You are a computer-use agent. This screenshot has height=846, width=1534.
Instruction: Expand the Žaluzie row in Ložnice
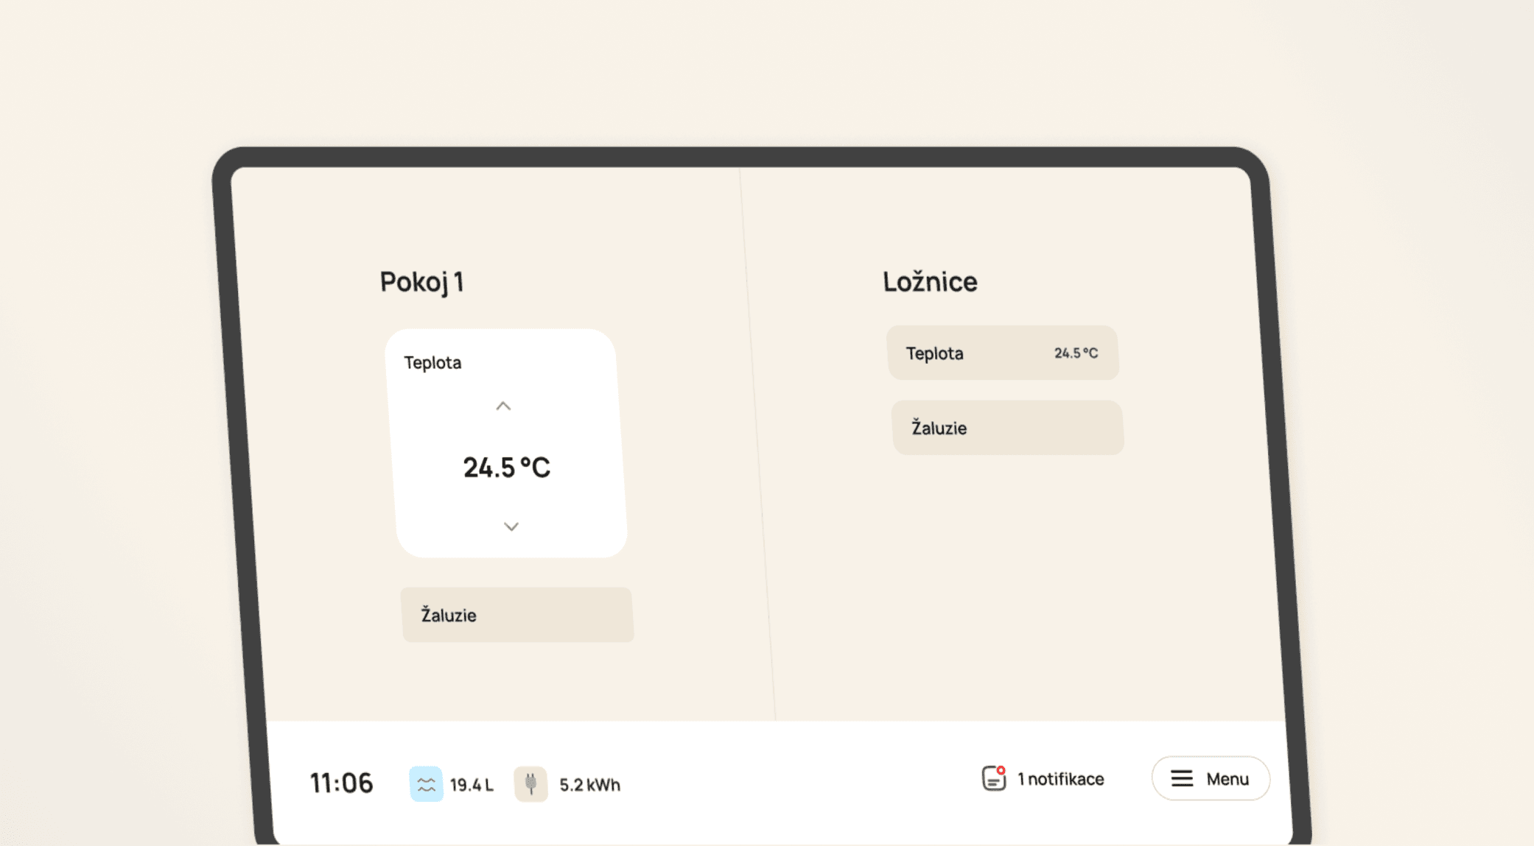click(1007, 428)
